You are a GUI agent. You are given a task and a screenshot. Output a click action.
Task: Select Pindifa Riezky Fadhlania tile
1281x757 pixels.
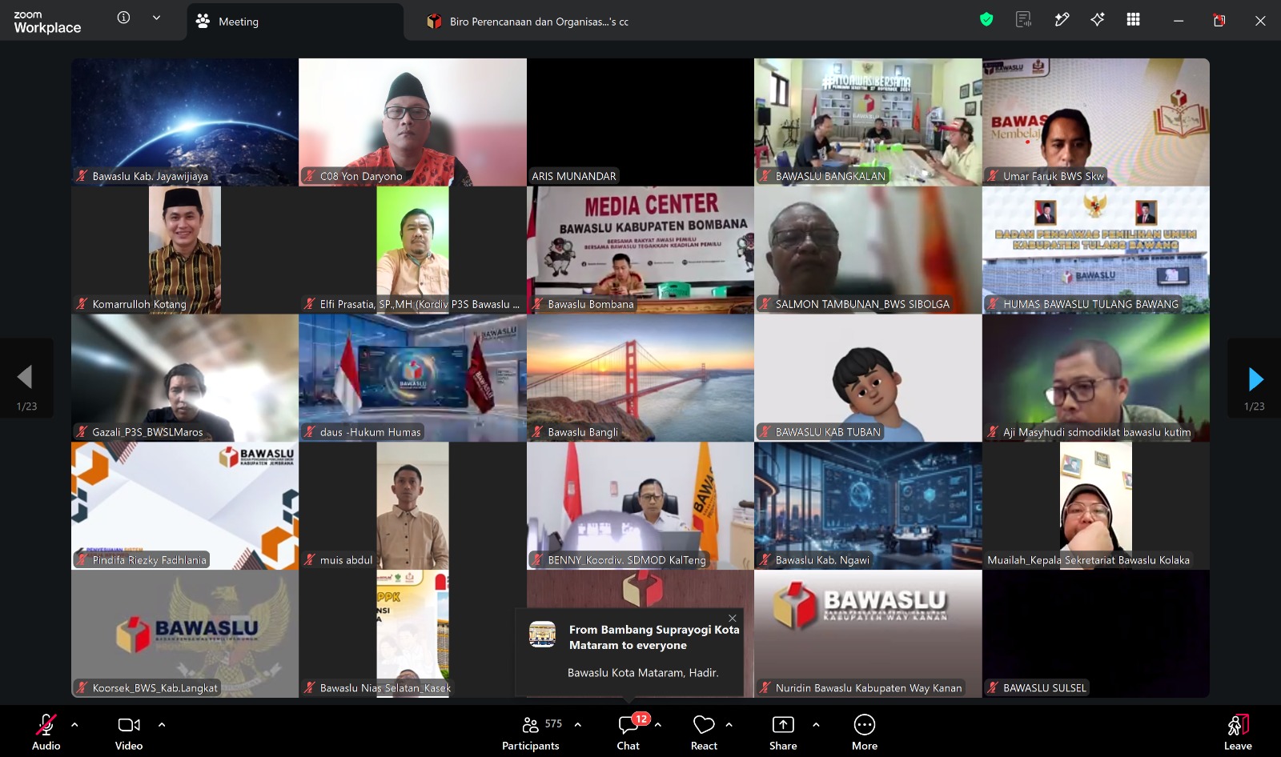point(185,506)
